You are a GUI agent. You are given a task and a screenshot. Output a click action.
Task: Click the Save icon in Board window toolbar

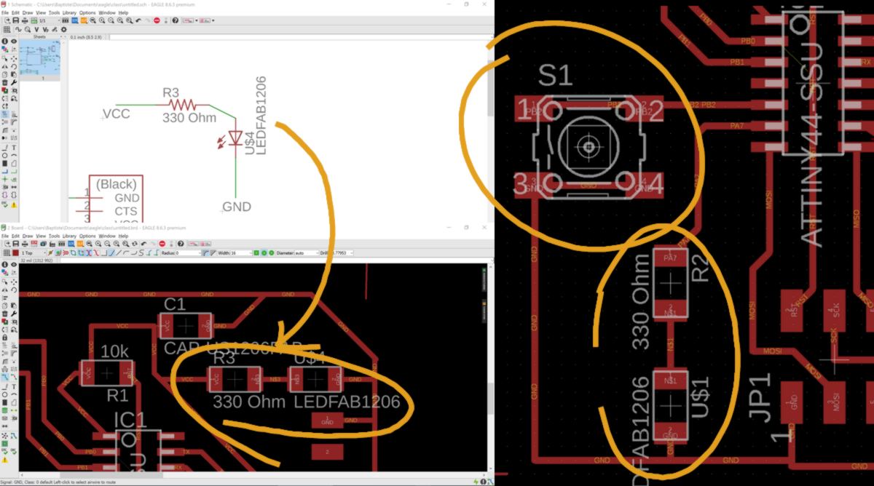(16, 244)
